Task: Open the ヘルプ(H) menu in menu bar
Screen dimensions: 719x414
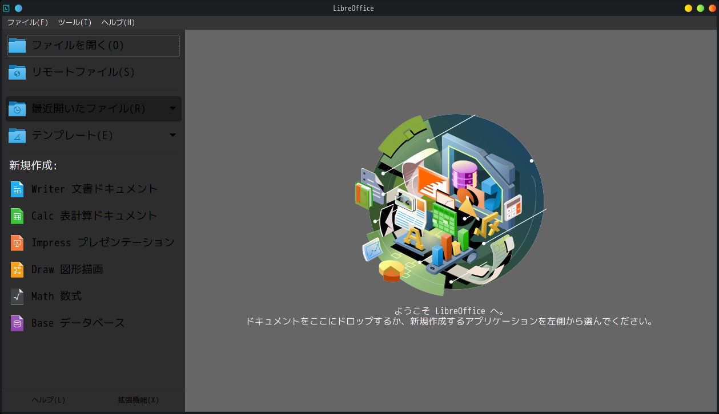Action: click(x=118, y=22)
